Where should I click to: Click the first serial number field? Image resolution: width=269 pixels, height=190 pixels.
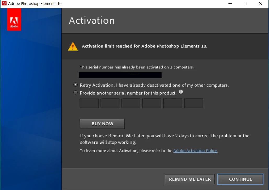(x=89, y=103)
